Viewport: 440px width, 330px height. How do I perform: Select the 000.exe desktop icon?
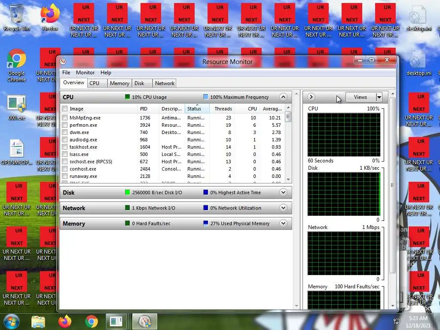coord(17,108)
